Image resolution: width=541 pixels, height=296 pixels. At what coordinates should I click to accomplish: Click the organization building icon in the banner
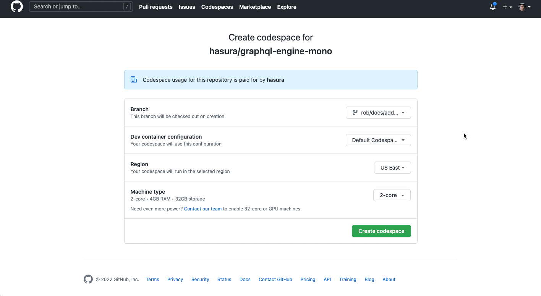(x=133, y=79)
